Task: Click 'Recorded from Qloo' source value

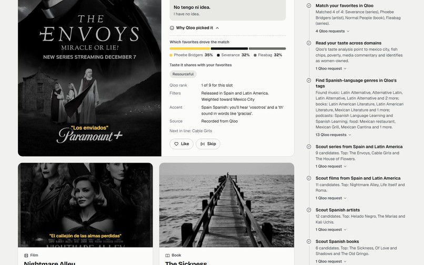Action: coord(219,121)
